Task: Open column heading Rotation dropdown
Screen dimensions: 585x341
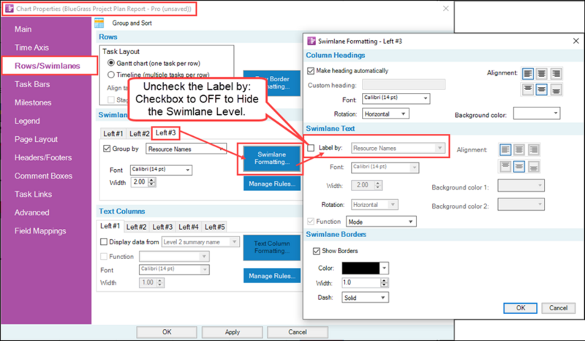Action: [x=385, y=113]
